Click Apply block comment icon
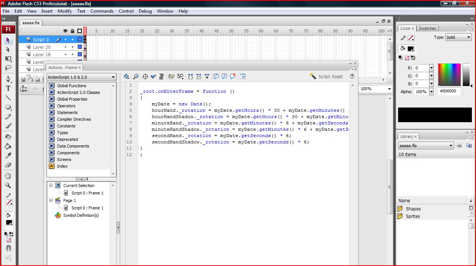The width and height of the screenshot is (476, 266). click(x=216, y=76)
